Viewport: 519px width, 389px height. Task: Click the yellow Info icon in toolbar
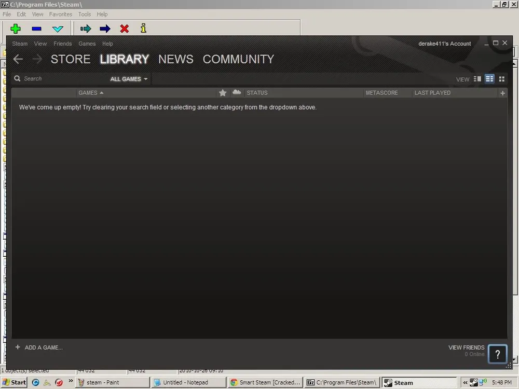coord(143,29)
